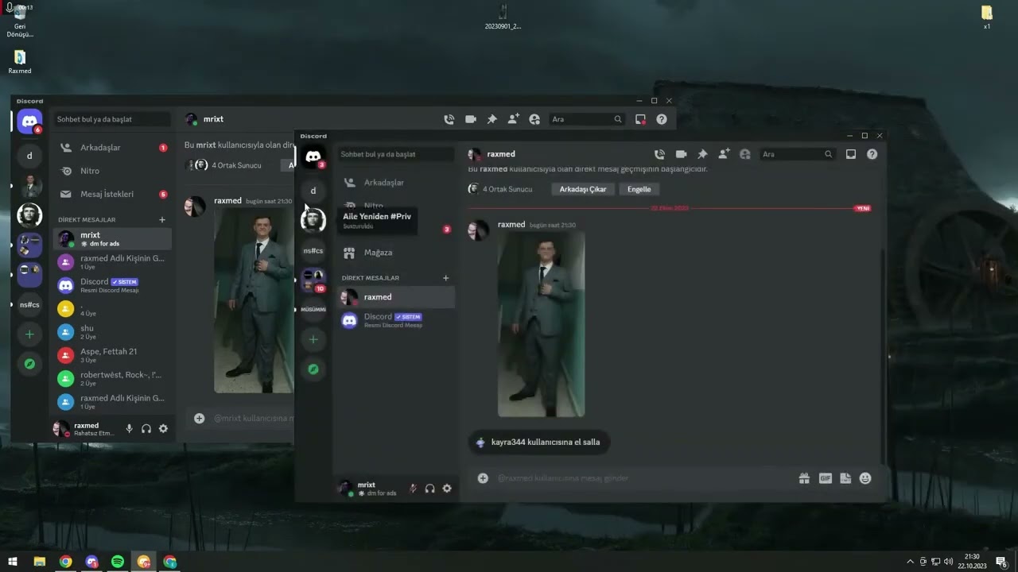Open help icon in front Discord window

tap(872, 154)
